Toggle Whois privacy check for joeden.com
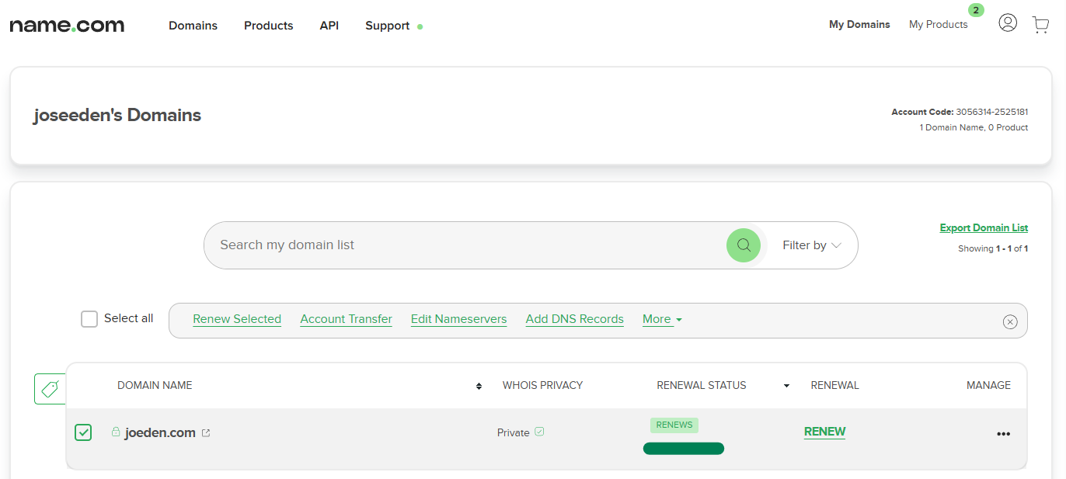The height and width of the screenshot is (479, 1066). 539,432
